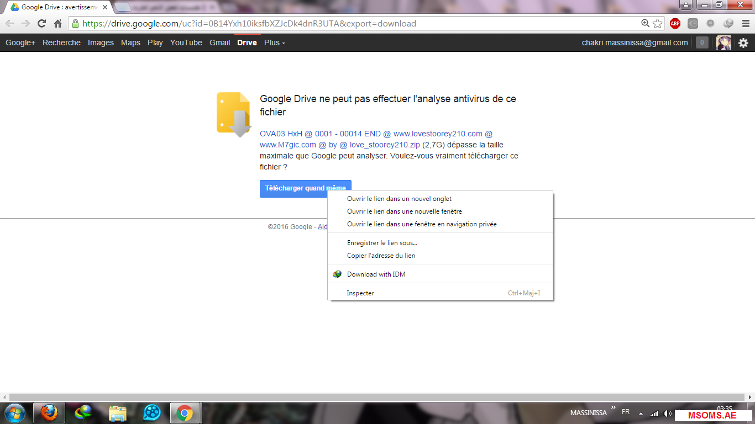Viewport: 755px width, 424px height.
Task: Expand the Plus dropdown in Google bar
Action: (274, 43)
